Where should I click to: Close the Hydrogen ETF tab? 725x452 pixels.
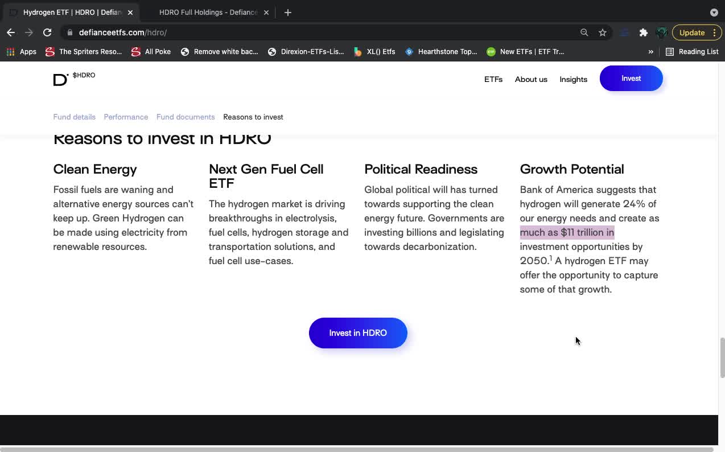[130, 13]
